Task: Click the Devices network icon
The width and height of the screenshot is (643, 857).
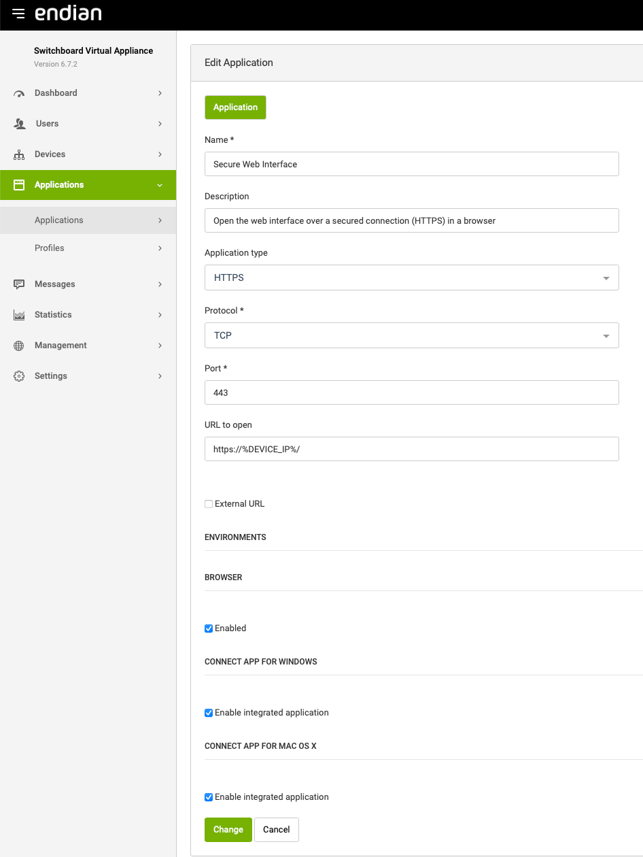Action: click(19, 155)
